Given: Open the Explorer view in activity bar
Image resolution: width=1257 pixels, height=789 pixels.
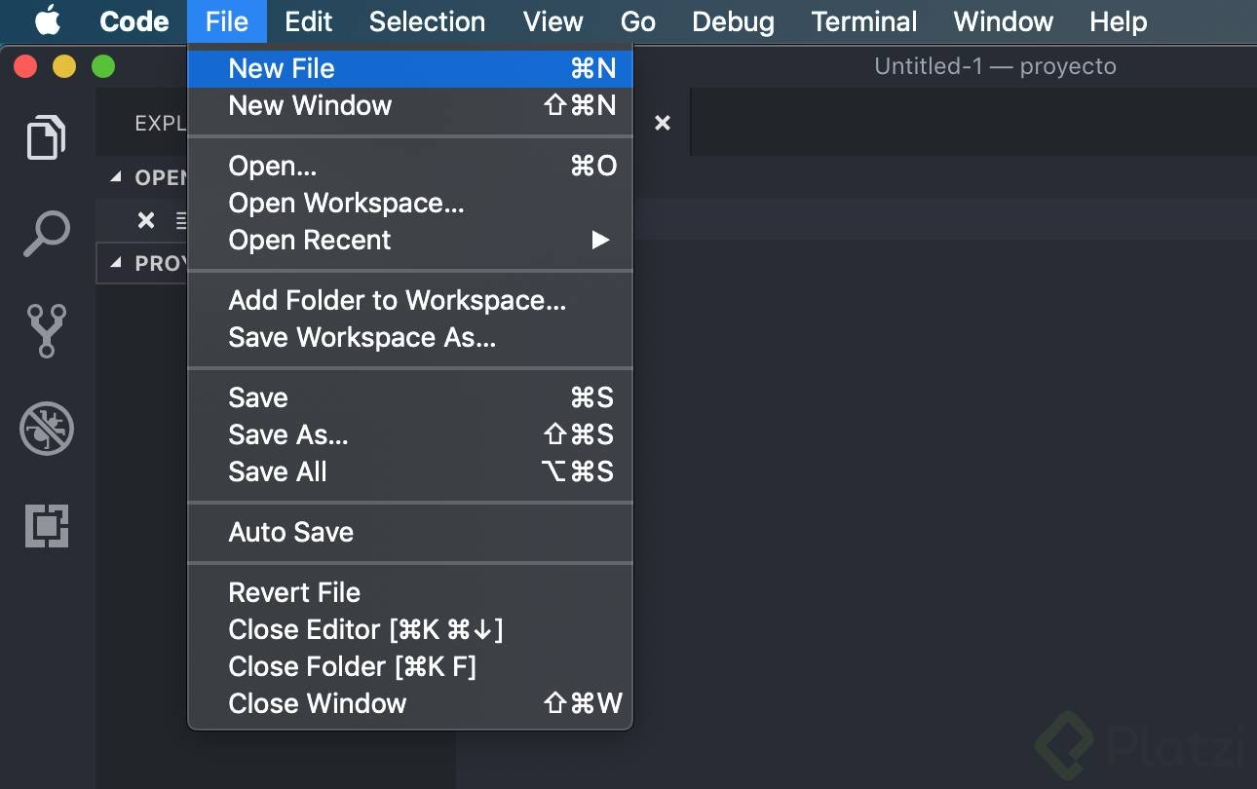Looking at the screenshot, I should [x=46, y=137].
